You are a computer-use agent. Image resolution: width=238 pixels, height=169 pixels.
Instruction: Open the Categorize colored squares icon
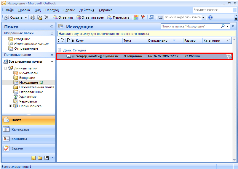pyautogui.click(x=136, y=17)
